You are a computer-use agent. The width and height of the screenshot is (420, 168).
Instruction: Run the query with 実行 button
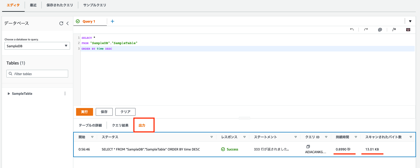(x=85, y=112)
